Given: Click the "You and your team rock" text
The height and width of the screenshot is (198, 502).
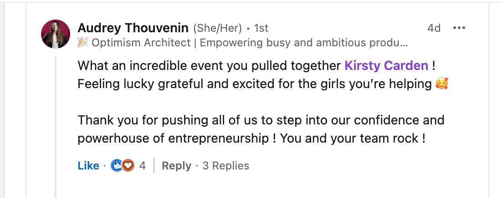Looking at the screenshot, I should 353,139.
